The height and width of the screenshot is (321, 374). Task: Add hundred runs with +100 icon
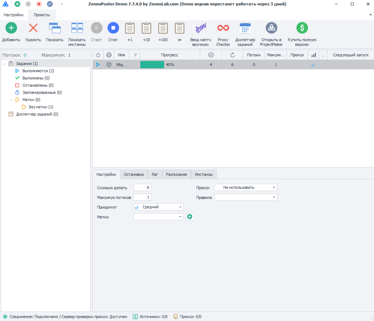163,28
